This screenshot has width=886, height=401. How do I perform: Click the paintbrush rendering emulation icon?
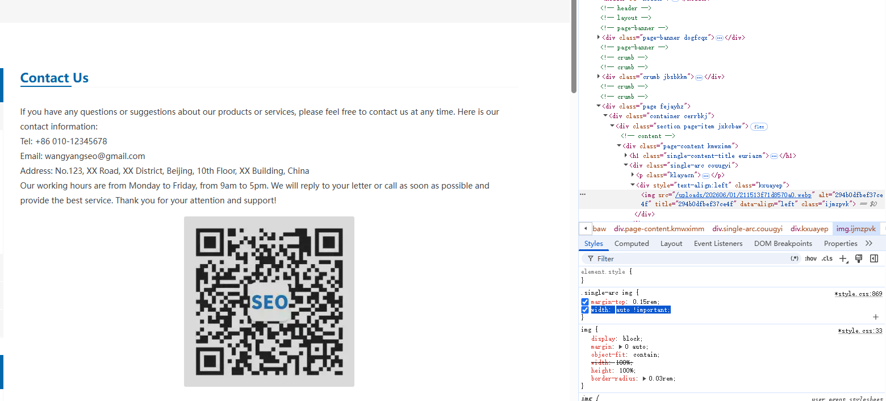859,258
